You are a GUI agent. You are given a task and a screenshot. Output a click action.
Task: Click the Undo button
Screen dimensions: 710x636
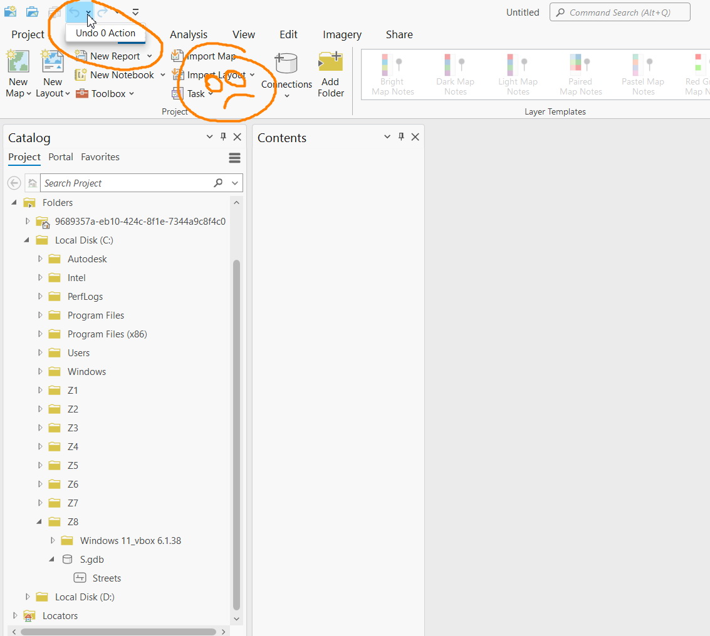(x=75, y=12)
